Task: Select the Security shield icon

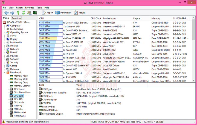Action: point(8,62)
